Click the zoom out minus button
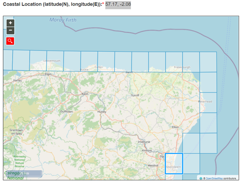 [10, 30]
